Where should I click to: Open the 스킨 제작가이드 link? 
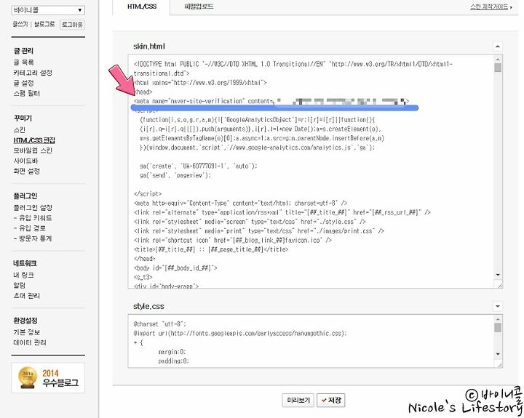(491, 7)
